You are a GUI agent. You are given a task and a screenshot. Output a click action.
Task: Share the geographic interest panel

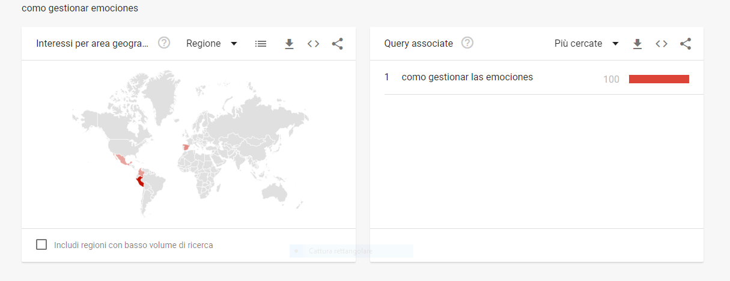pyautogui.click(x=337, y=44)
